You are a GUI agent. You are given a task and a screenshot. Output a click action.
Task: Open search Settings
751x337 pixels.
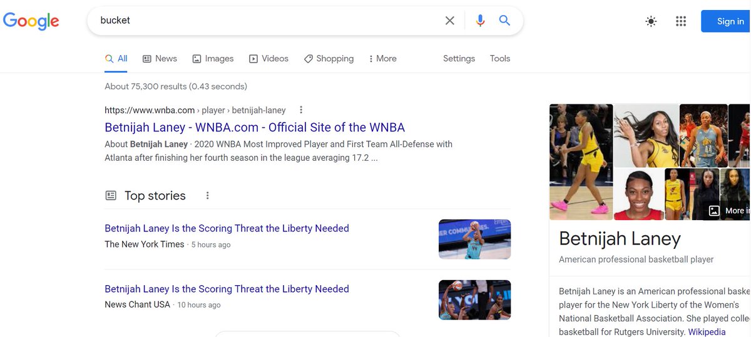(x=459, y=59)
